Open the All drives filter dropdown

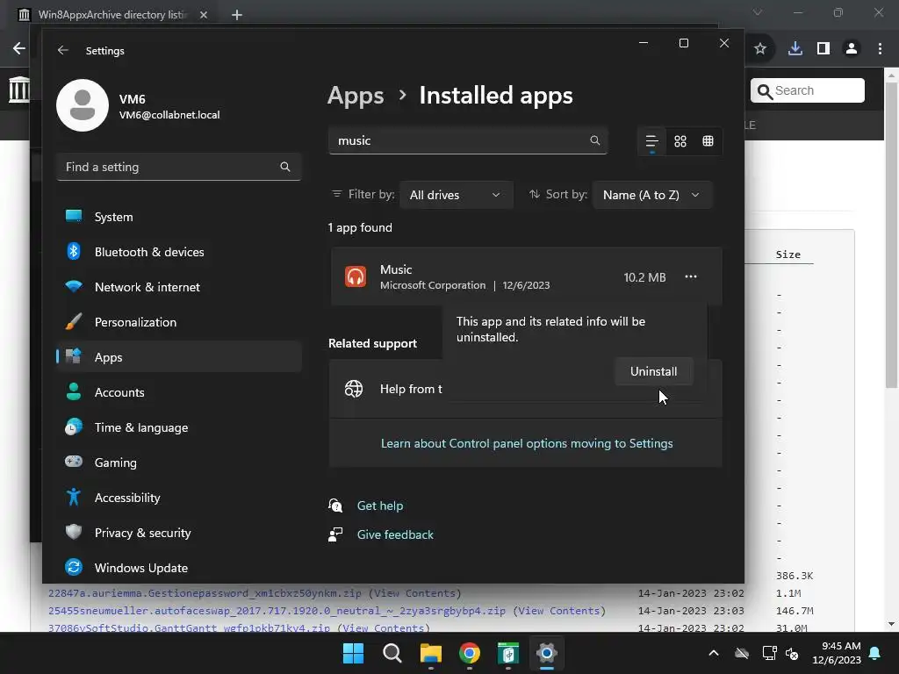pos(456,195)
